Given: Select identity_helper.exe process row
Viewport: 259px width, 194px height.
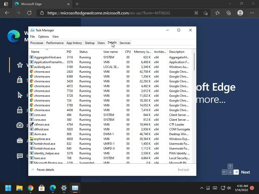Looking at the screenshot, I should click(x=110, y=153).
